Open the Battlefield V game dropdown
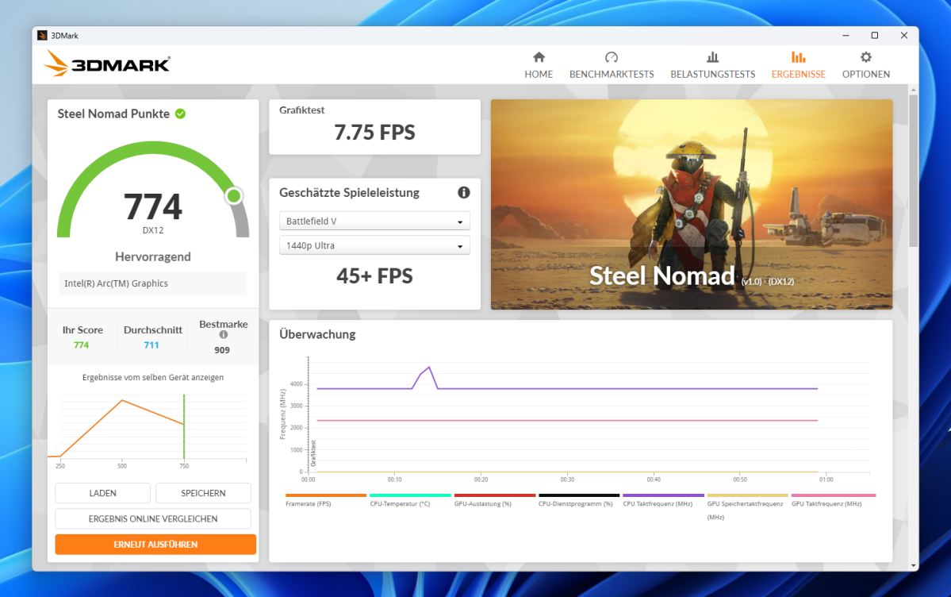 374,221
